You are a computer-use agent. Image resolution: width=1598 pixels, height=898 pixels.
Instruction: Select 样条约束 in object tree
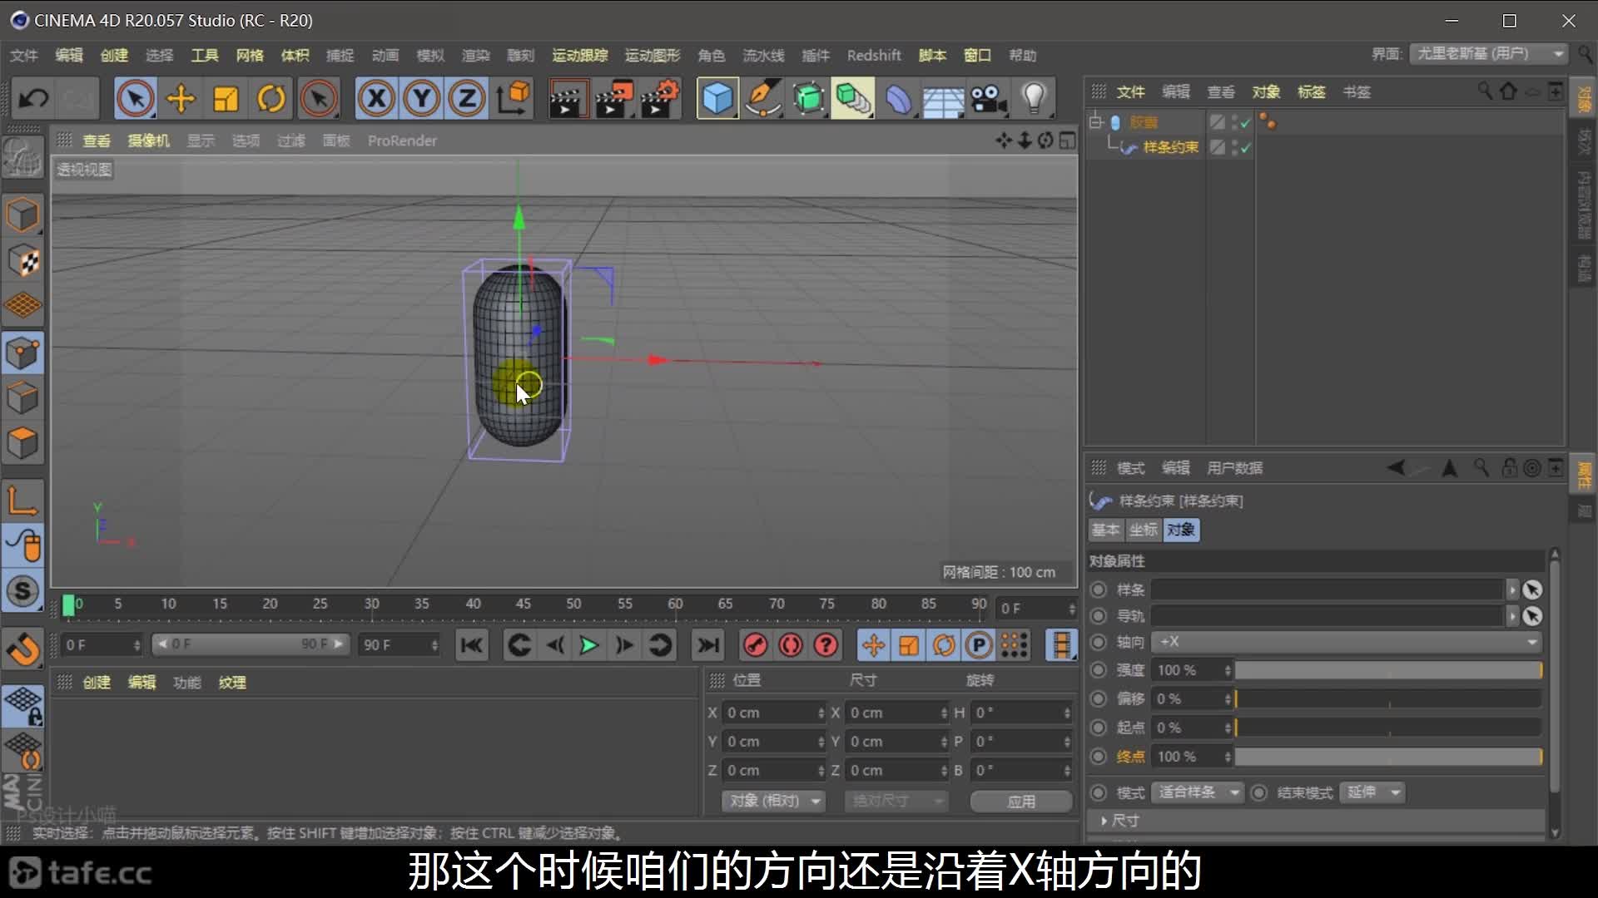tap(1170, 147)
